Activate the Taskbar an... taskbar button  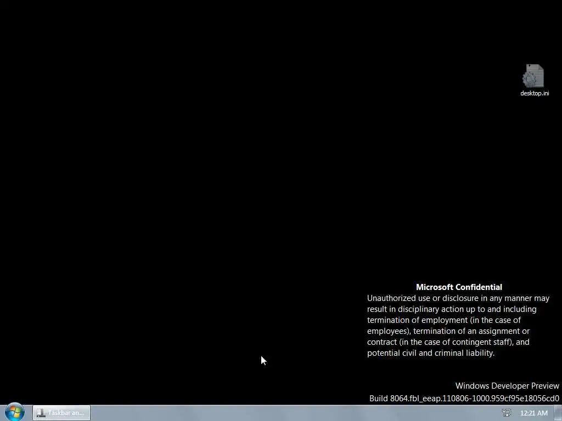[x=61, y=413]
